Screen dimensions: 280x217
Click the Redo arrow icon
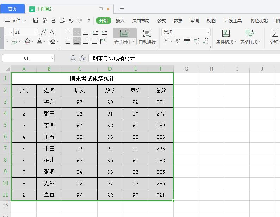(x=80, y=20)
